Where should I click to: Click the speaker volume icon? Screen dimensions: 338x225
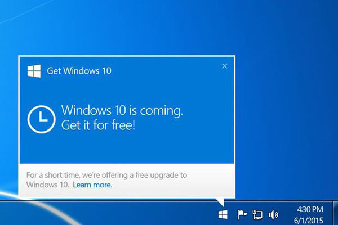tap(273, 215)
